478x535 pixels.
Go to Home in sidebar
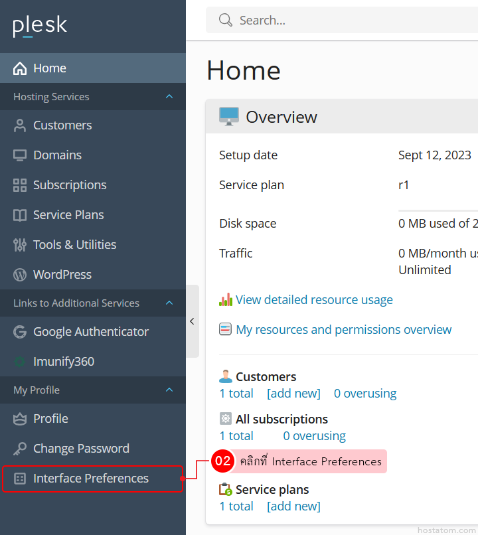coord(50,68)
